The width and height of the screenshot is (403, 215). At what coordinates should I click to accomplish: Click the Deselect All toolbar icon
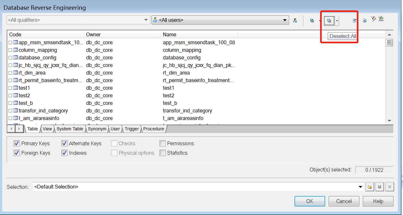[x=329, y=21]
